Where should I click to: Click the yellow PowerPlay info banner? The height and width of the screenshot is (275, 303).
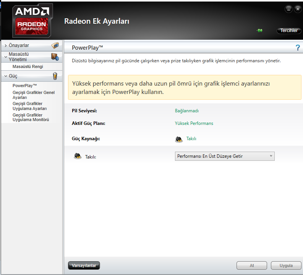185,87
